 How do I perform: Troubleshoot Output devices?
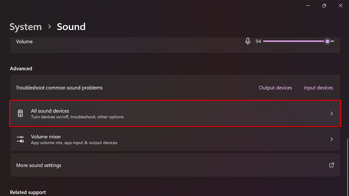(x=275, y=88)
